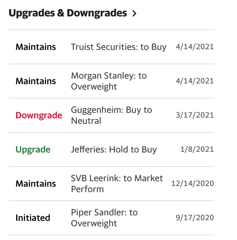The image size is (237, 240).
Task: Select the SVB Leerink: to Market Perform entry
Action: point(117,184)
